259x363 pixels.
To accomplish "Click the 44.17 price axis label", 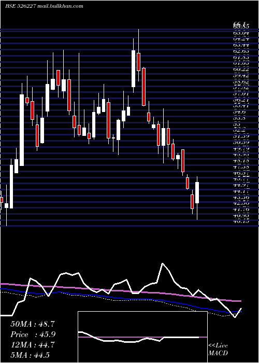I will 241,191.
